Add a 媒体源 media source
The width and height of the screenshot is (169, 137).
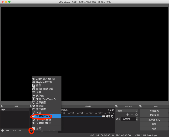47,96
